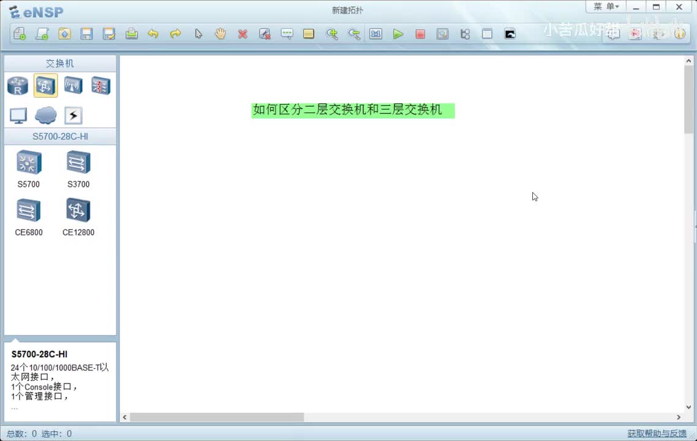Select the Cloud device category
Screen dimensions: 697x441
(46, 115)
